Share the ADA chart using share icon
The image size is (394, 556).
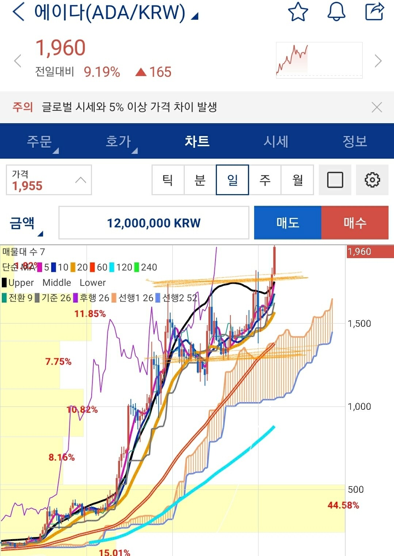(374, 12)
